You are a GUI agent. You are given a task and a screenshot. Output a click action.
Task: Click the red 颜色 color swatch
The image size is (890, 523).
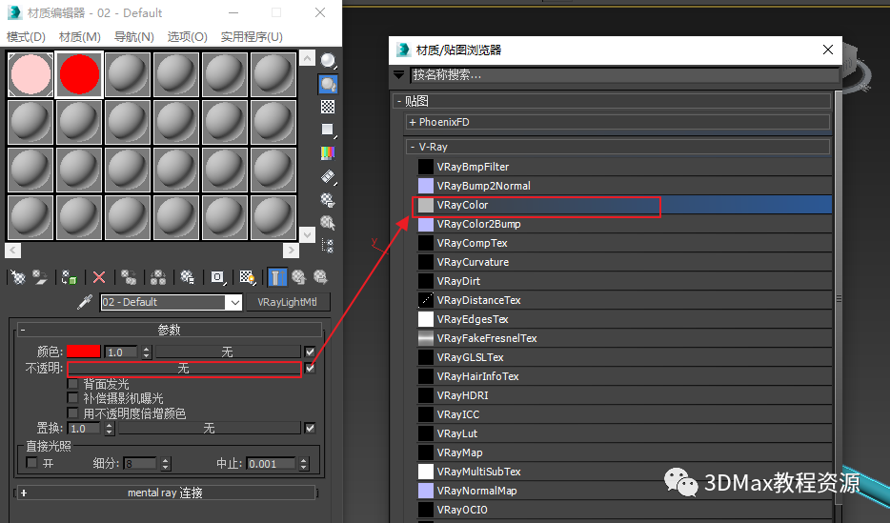point(84,352)
